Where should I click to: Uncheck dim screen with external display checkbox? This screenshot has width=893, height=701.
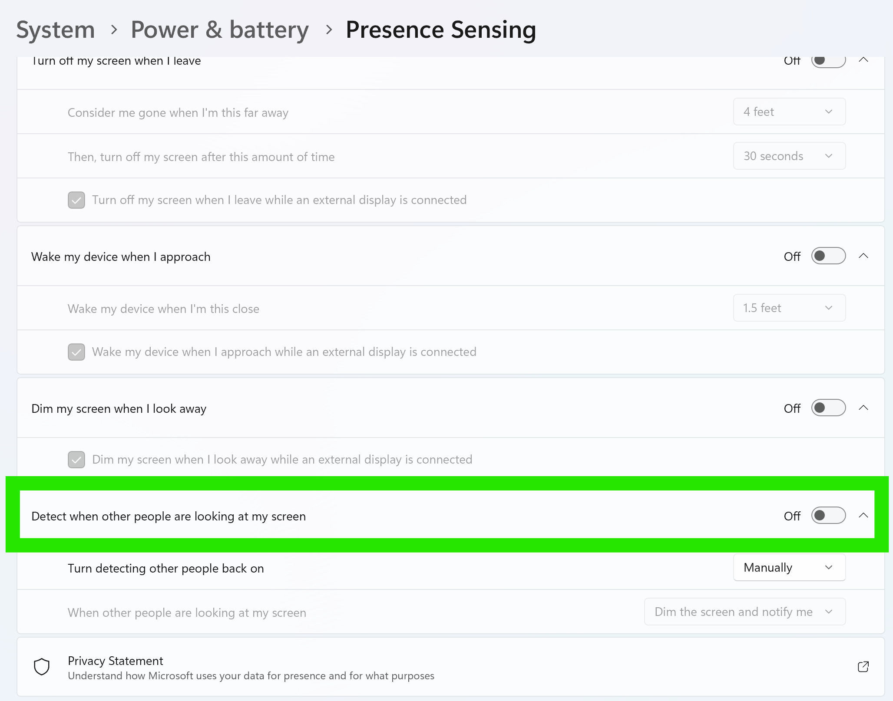[x=76, y=460]
